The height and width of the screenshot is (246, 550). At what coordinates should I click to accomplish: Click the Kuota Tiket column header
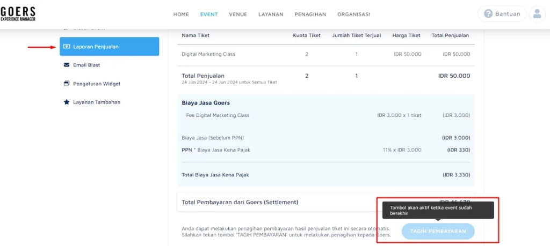[x=307, y=35]
